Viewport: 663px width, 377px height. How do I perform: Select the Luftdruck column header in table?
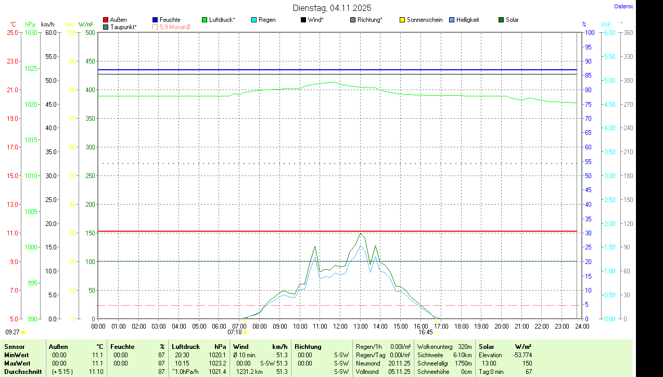(x=186, y=347)
